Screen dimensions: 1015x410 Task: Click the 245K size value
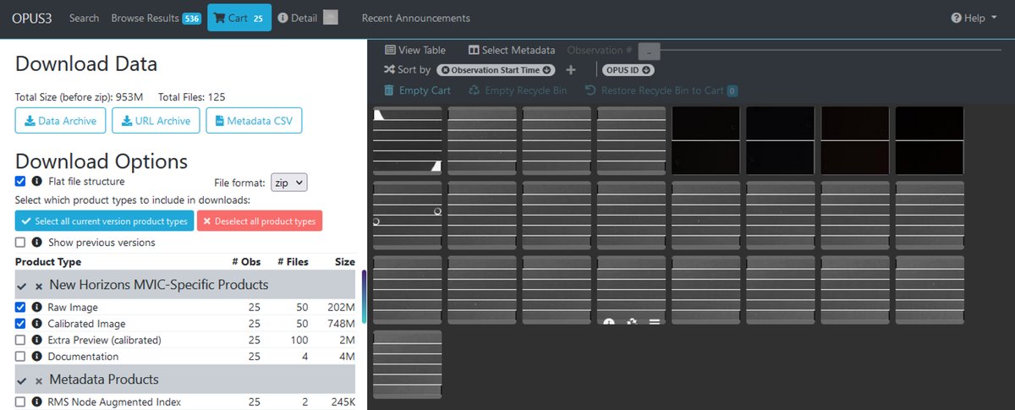pos(340,402)
